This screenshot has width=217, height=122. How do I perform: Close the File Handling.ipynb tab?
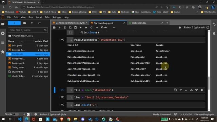(124, 23)
